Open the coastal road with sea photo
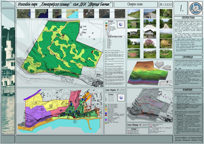Screen dimensions: 204x144 [150, 14]
